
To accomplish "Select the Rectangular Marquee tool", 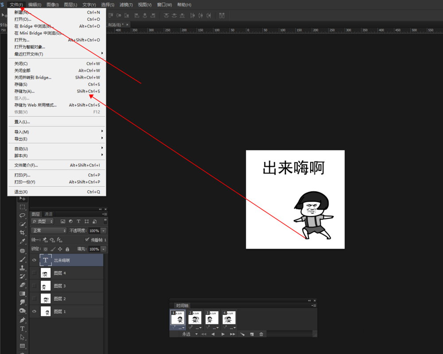I will (x=22, y=207).
